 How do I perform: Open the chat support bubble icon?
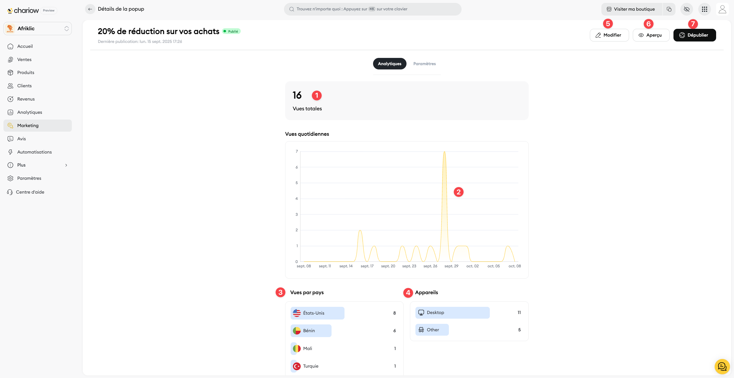coord(722,366)
